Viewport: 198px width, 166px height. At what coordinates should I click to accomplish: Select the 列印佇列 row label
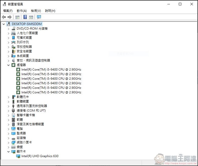(23, 42)
